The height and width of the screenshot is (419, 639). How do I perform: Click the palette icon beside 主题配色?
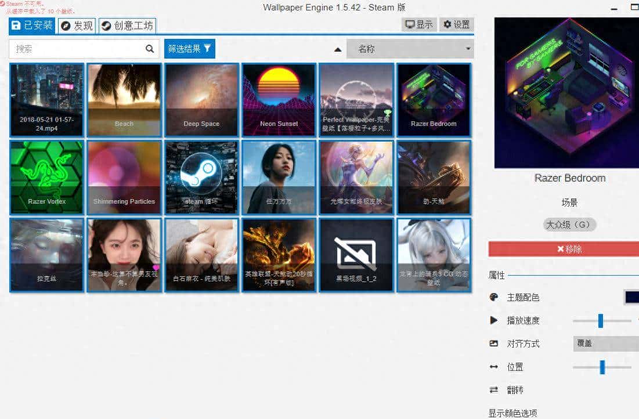(494, 297)
